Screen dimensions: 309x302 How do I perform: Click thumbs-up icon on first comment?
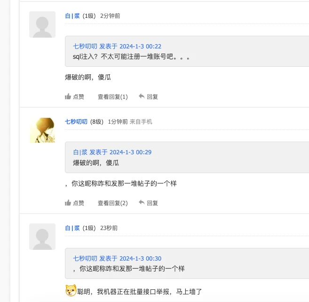[68, 97]
